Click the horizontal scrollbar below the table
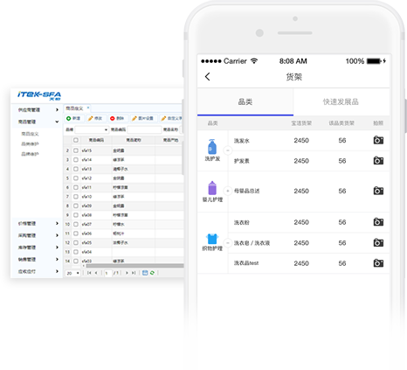 [135, 266]
